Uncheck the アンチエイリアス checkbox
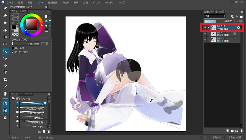This screenshot has height=140, width=246. point(13,52)
